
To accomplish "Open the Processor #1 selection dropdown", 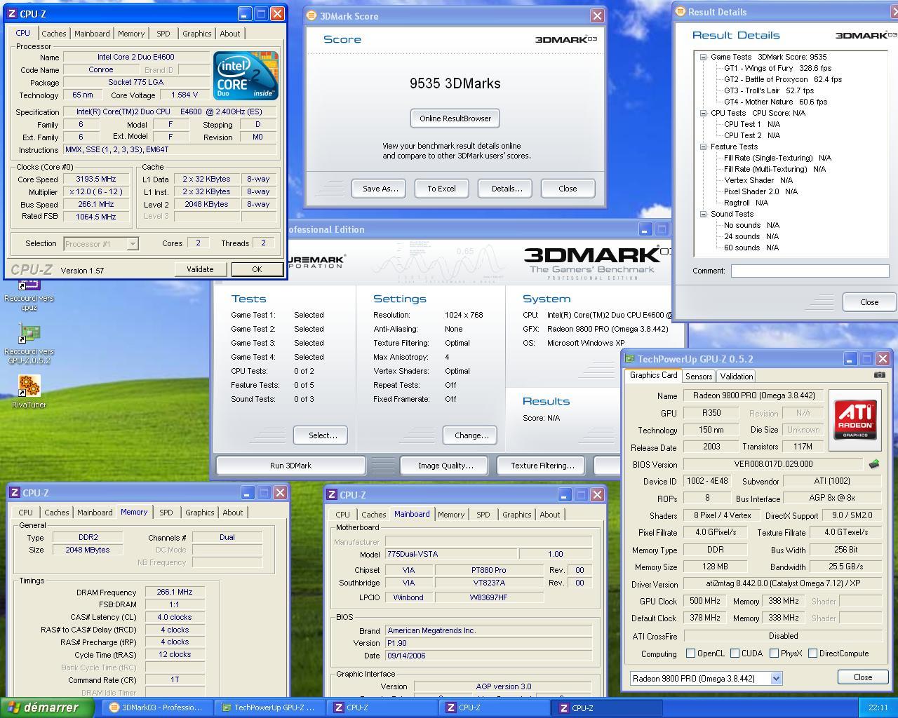I will [x=133, y=243].
